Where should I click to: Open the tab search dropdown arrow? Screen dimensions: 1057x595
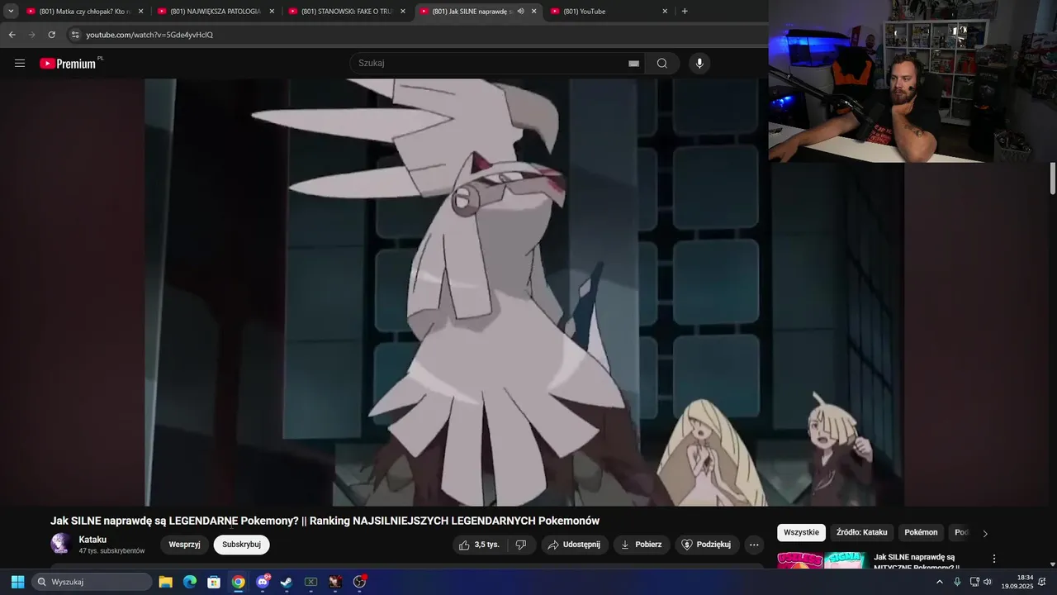click(11, 12)
